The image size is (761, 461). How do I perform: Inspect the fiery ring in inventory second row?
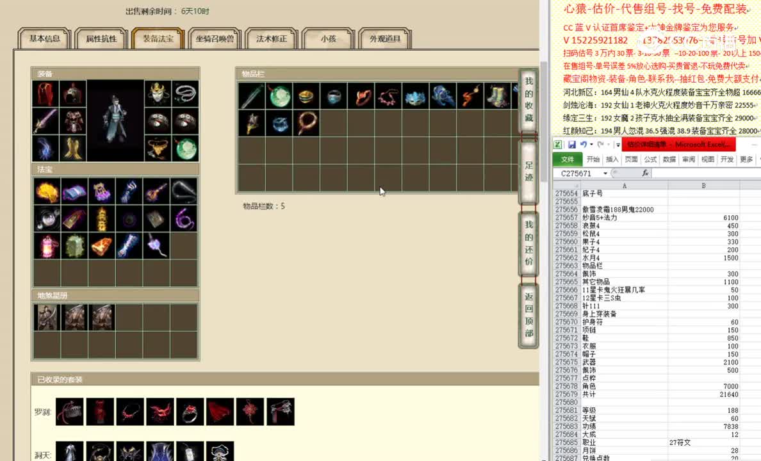click(306, 123)
